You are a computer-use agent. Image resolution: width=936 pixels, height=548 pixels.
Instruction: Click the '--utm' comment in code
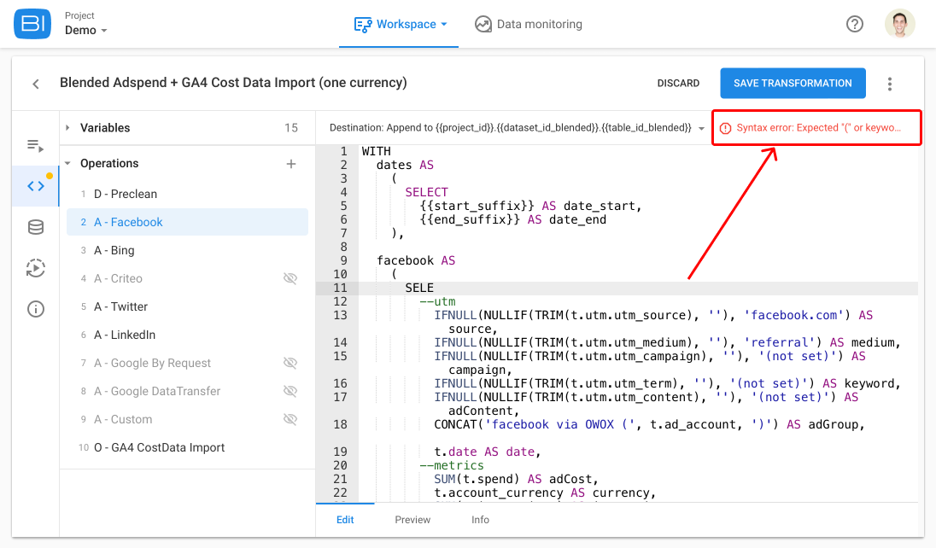(437, 301)
